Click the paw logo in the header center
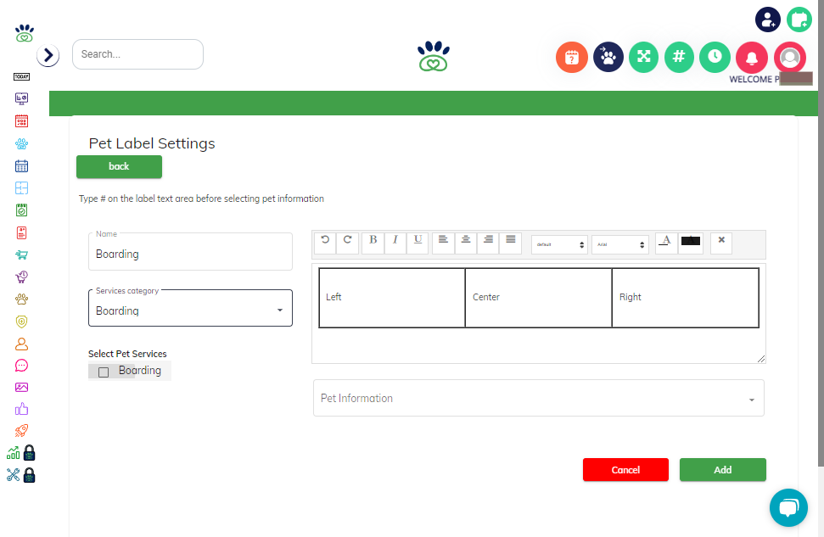This screenshot has width=824, height=537. point(434,56)
